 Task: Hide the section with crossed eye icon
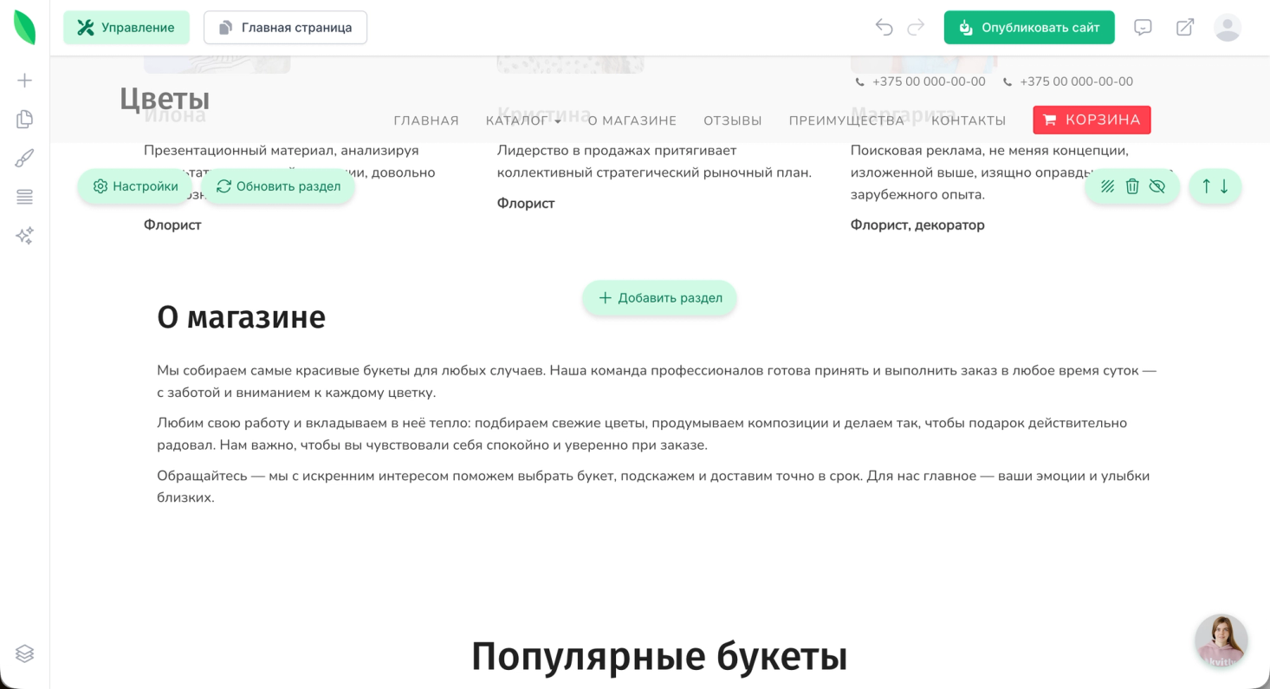pyautogui.click(x=1157, y=186)
